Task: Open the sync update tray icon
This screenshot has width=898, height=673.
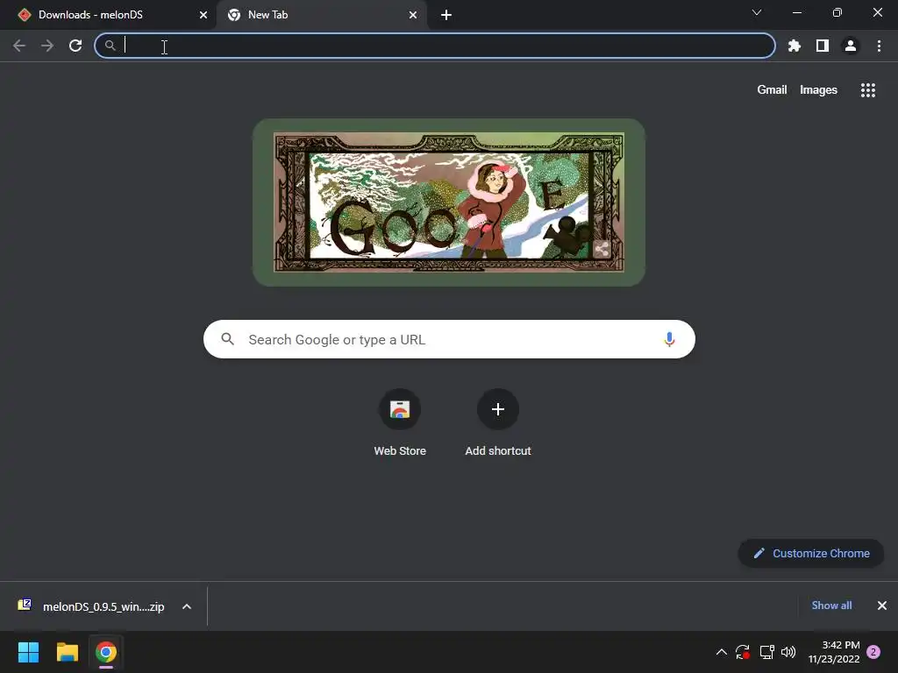Action: [743, 652]
